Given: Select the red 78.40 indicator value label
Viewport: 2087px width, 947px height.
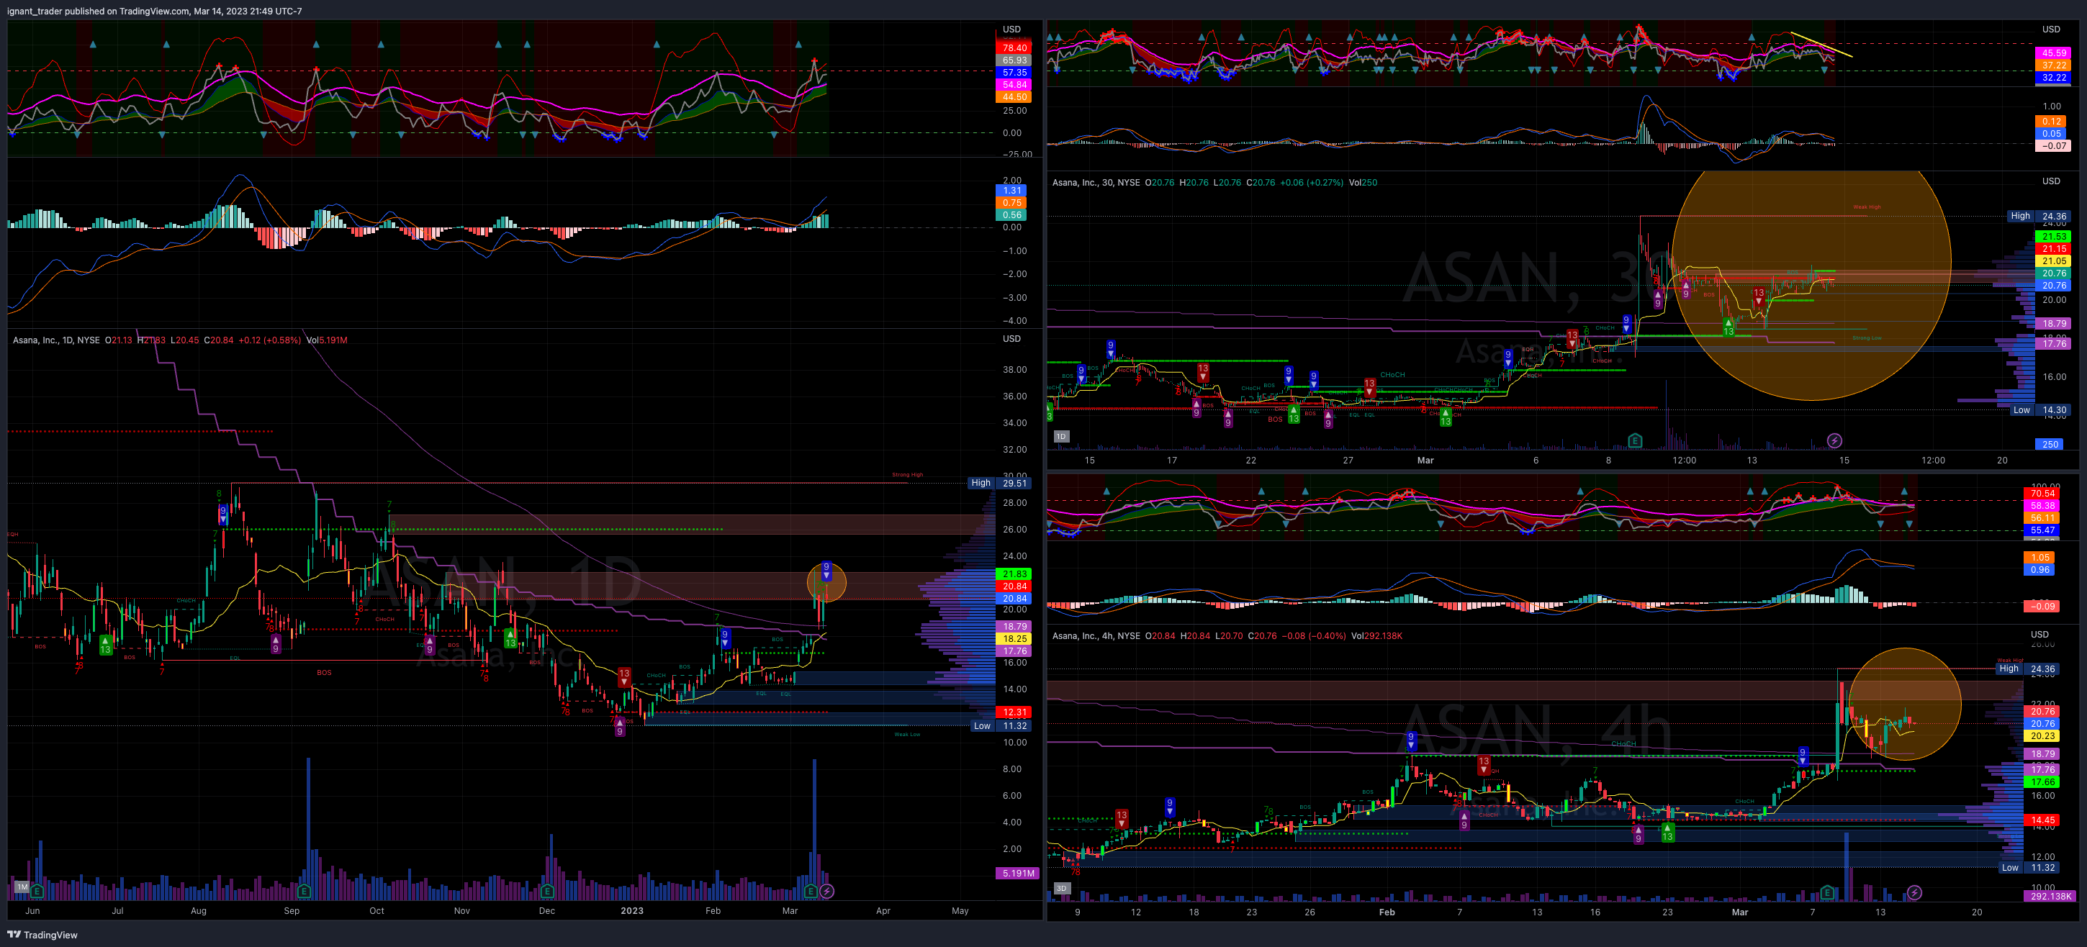Looking at the screenshot, I should [1014, 47].
